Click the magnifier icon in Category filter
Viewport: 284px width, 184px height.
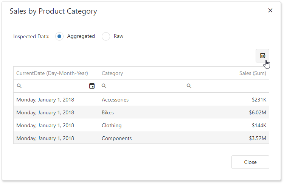point(104,86)
